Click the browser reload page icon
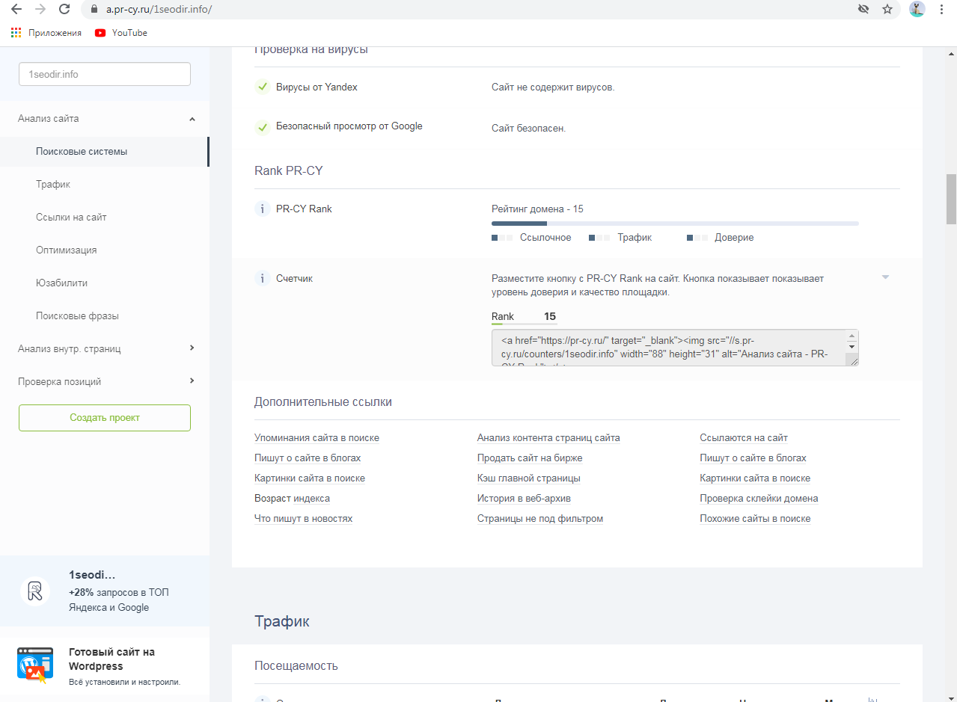The image size is (957, 702). pos(64,10)
